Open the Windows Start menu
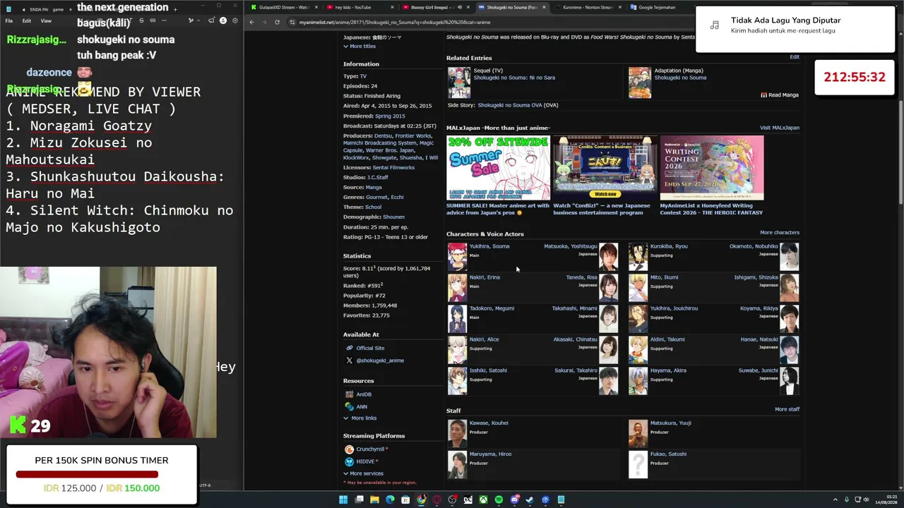This screenshot has width=904, height=508. (x=343, y=500)
